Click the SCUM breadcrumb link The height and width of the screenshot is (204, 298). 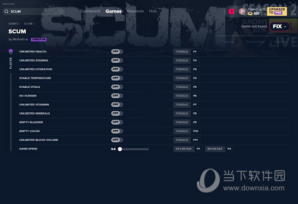click(28, 23)
